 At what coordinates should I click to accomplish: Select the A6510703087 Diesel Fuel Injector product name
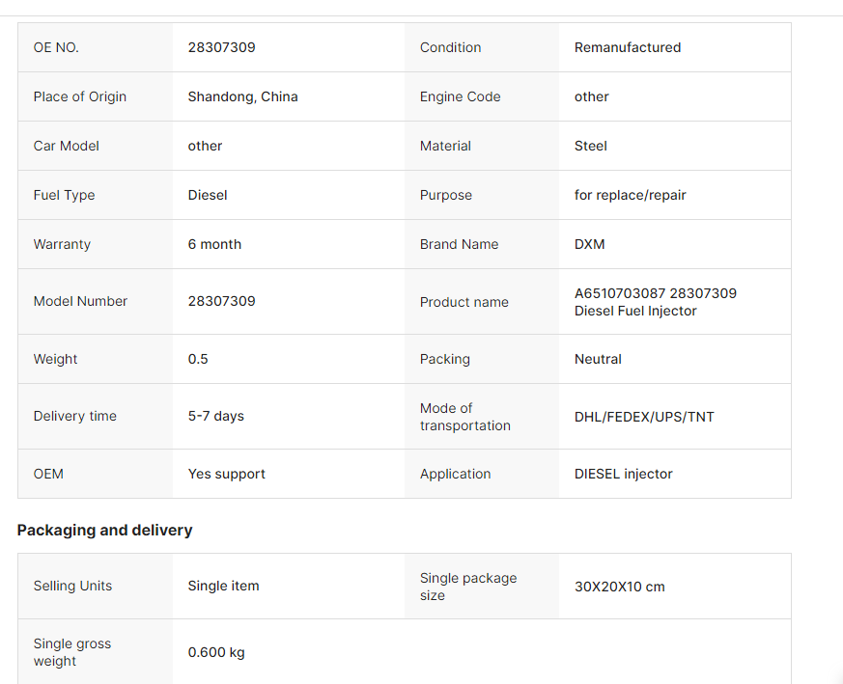(656, 302)
